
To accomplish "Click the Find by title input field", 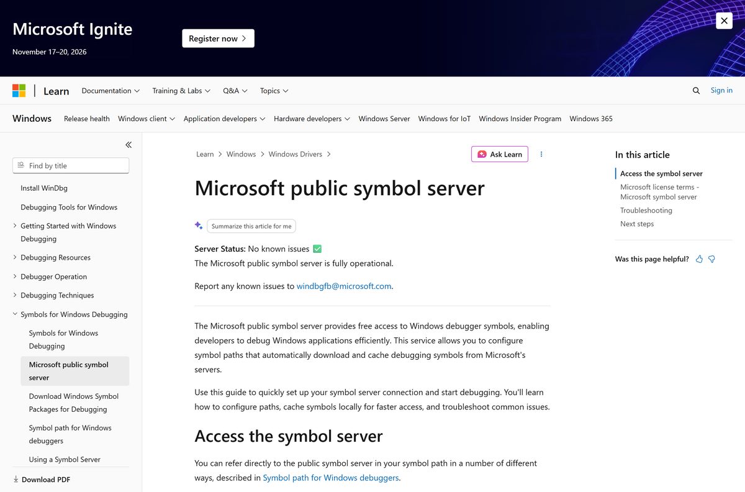I will click(x=71, y=165).
